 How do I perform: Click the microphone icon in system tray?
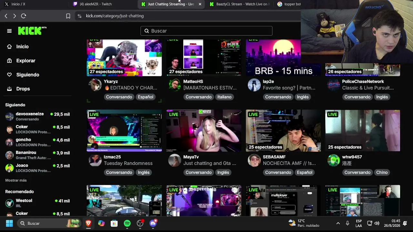[x=348, y=223]
